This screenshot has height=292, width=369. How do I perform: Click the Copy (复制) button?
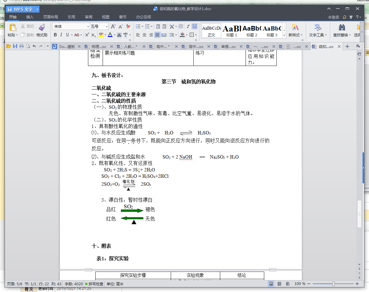27,35
